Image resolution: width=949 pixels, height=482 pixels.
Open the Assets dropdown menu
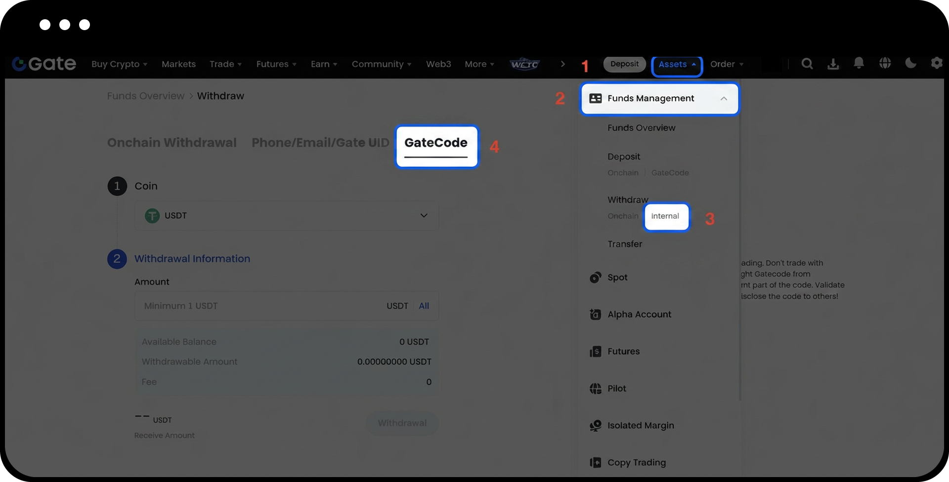tap(676, 65)
